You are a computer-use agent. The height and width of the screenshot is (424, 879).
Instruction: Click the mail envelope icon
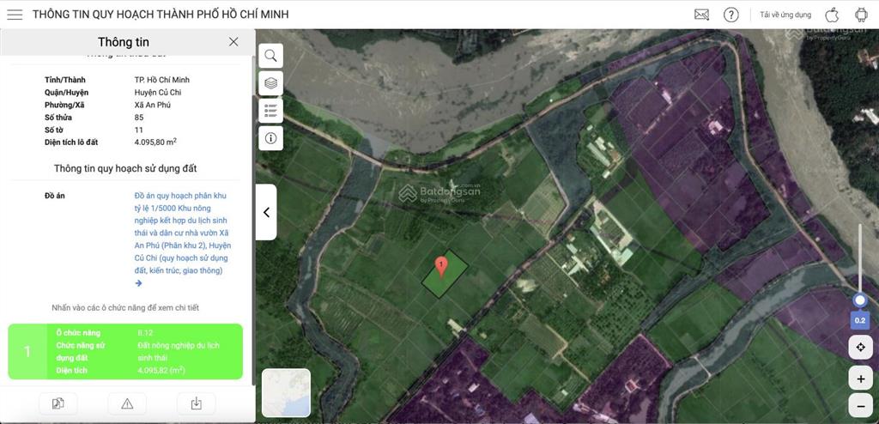click(x=701, y=15)
